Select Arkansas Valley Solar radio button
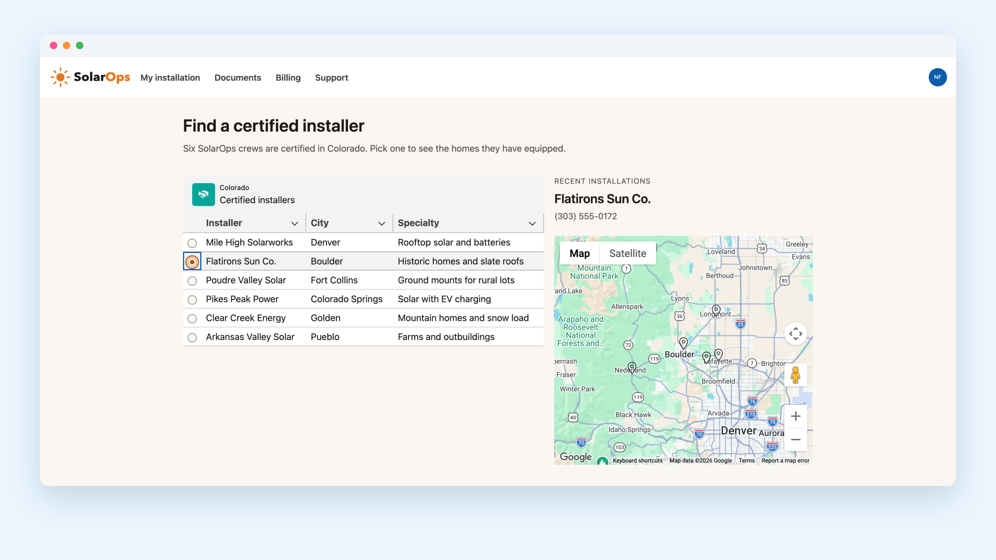 click(192, 338)
